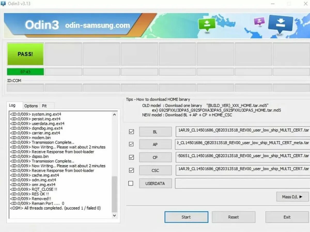Image resolution: width=310 pixels, height=232 pixels.
Task: Select log line 'dspso.bin'
Action: click(29, 156)
